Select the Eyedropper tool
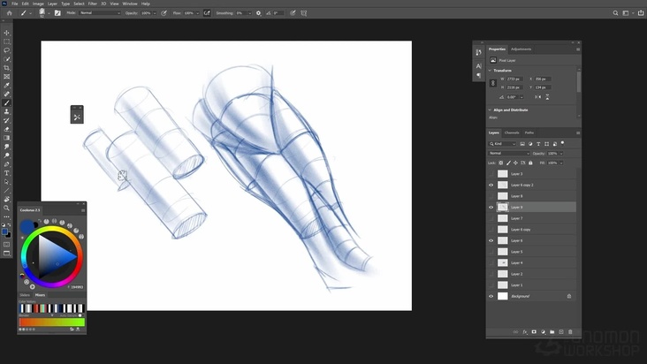 [x=7, y=85]
